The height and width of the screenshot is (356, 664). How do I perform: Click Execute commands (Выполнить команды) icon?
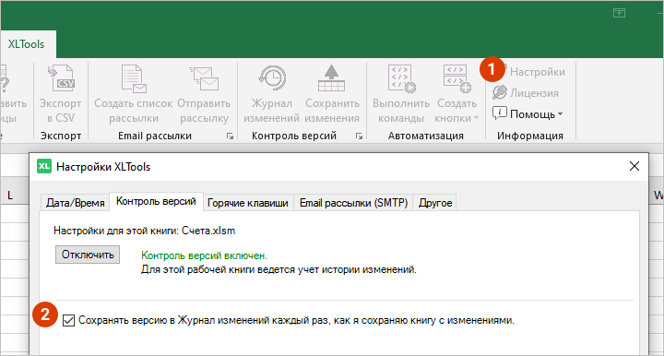point(401,78)
